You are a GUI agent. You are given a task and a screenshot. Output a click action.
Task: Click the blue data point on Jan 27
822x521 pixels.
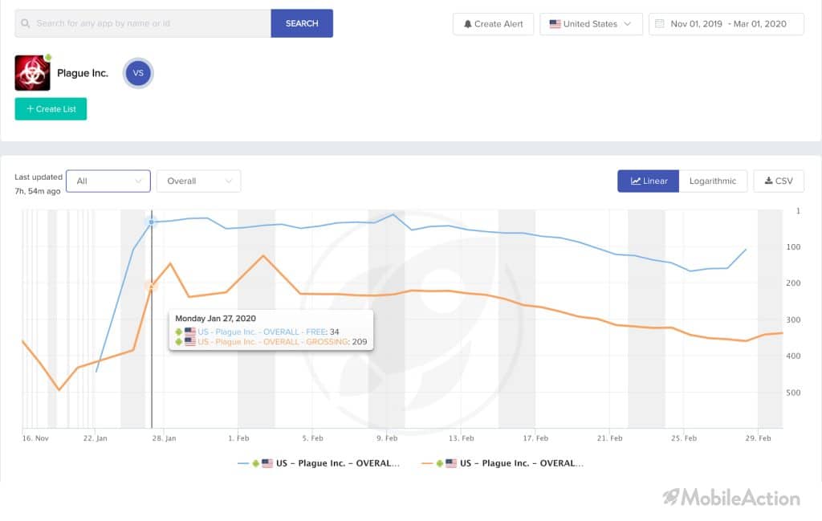152,222
